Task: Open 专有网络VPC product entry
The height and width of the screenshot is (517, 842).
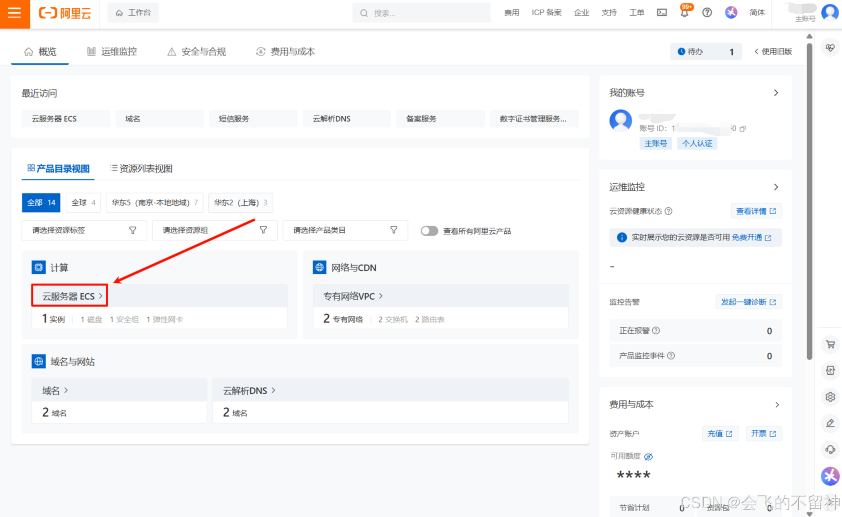Action: coord(353,296)
